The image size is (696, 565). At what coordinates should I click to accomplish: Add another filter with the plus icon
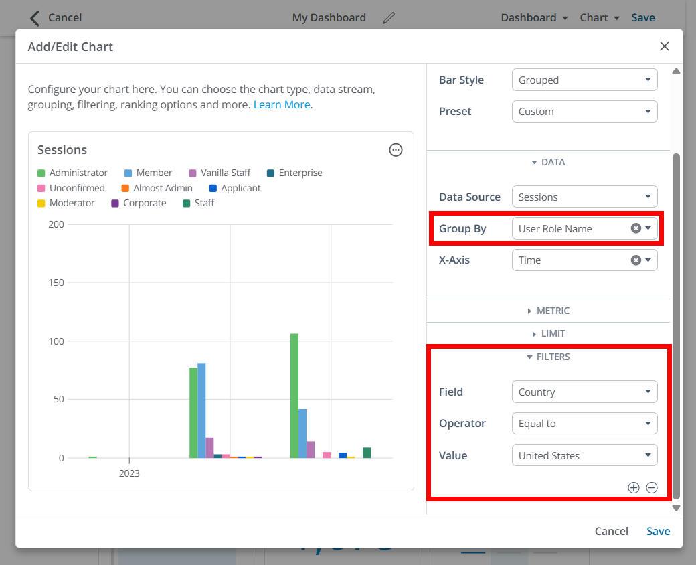633,487
